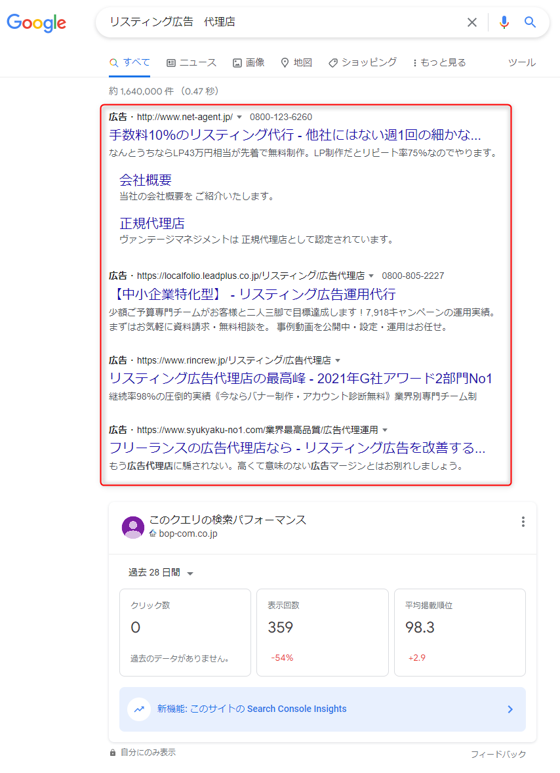Click the chevron arrow on Insights banner
The width and height of the screenshot is (560, 773).
[x=510, y=709]
